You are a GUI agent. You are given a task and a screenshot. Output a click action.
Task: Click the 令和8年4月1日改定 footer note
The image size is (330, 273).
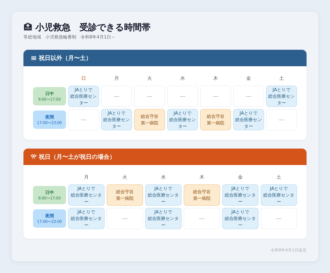coord(288,250)
